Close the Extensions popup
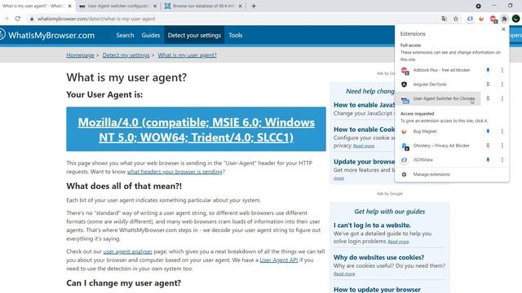The image size is (522, 293). [x=503, y=29]
